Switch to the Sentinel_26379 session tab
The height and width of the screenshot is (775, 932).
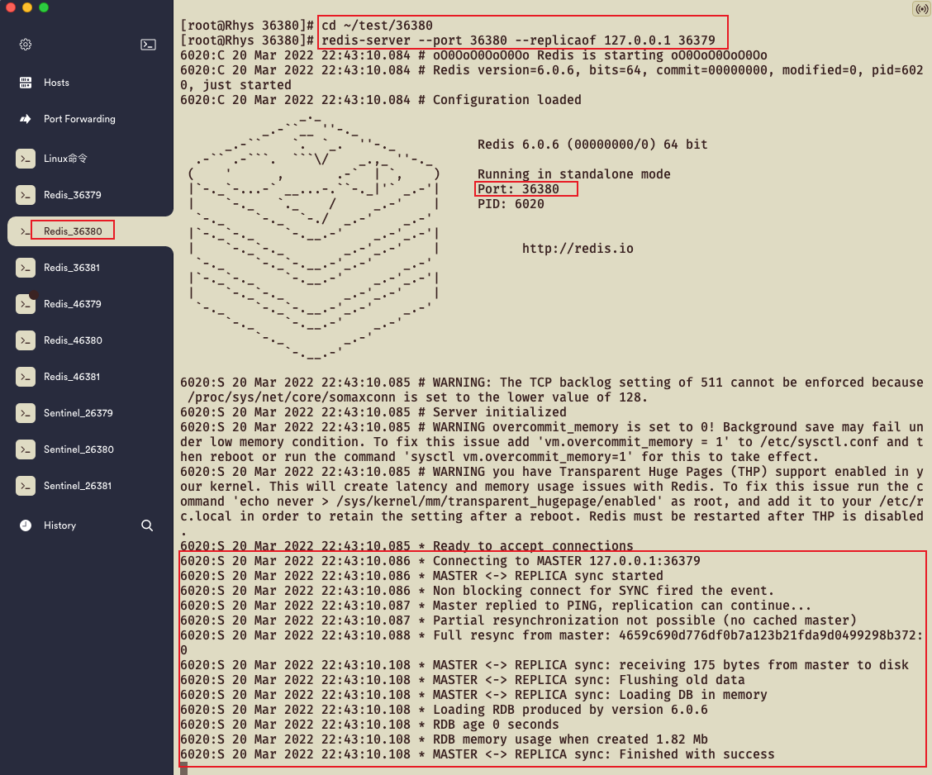(x=78, y=413)
